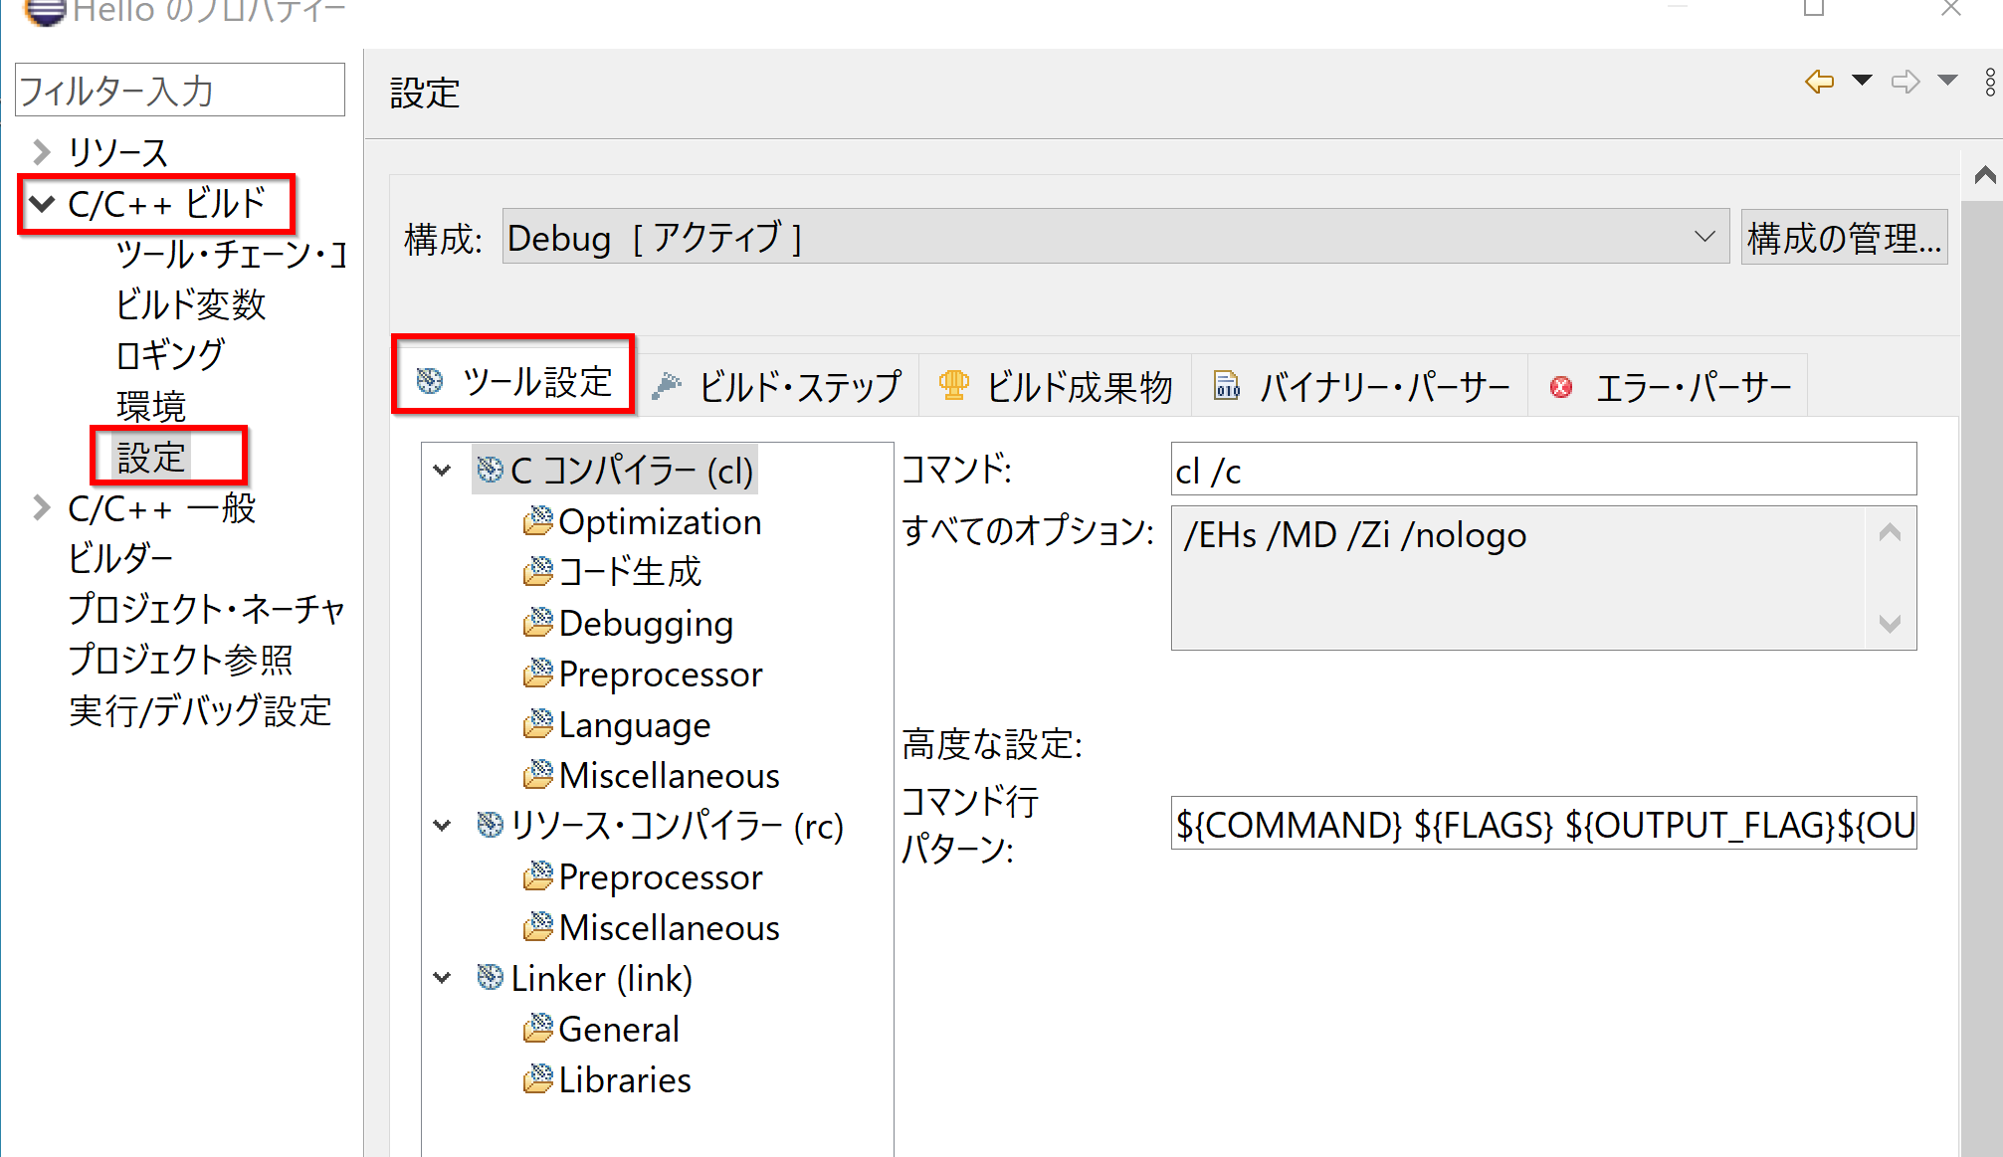Viewport: 2003px width, 1157px height.
Task: Switch to the エラー・パーサー tab
Action: (x=1671, y=386)
